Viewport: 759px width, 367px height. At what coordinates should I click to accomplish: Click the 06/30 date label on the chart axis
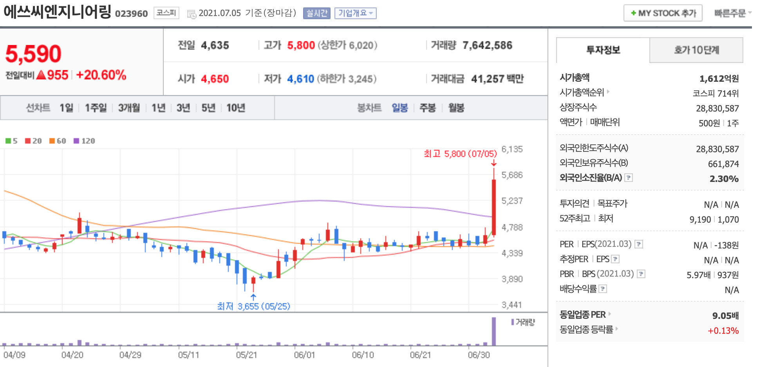479,355
